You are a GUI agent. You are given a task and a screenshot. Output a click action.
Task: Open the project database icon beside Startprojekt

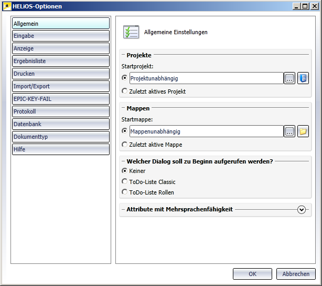point(303,78)
